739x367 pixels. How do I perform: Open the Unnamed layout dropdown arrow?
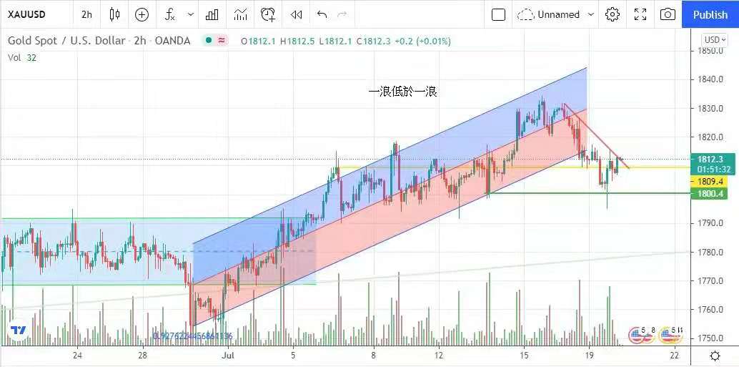[591, 14]
